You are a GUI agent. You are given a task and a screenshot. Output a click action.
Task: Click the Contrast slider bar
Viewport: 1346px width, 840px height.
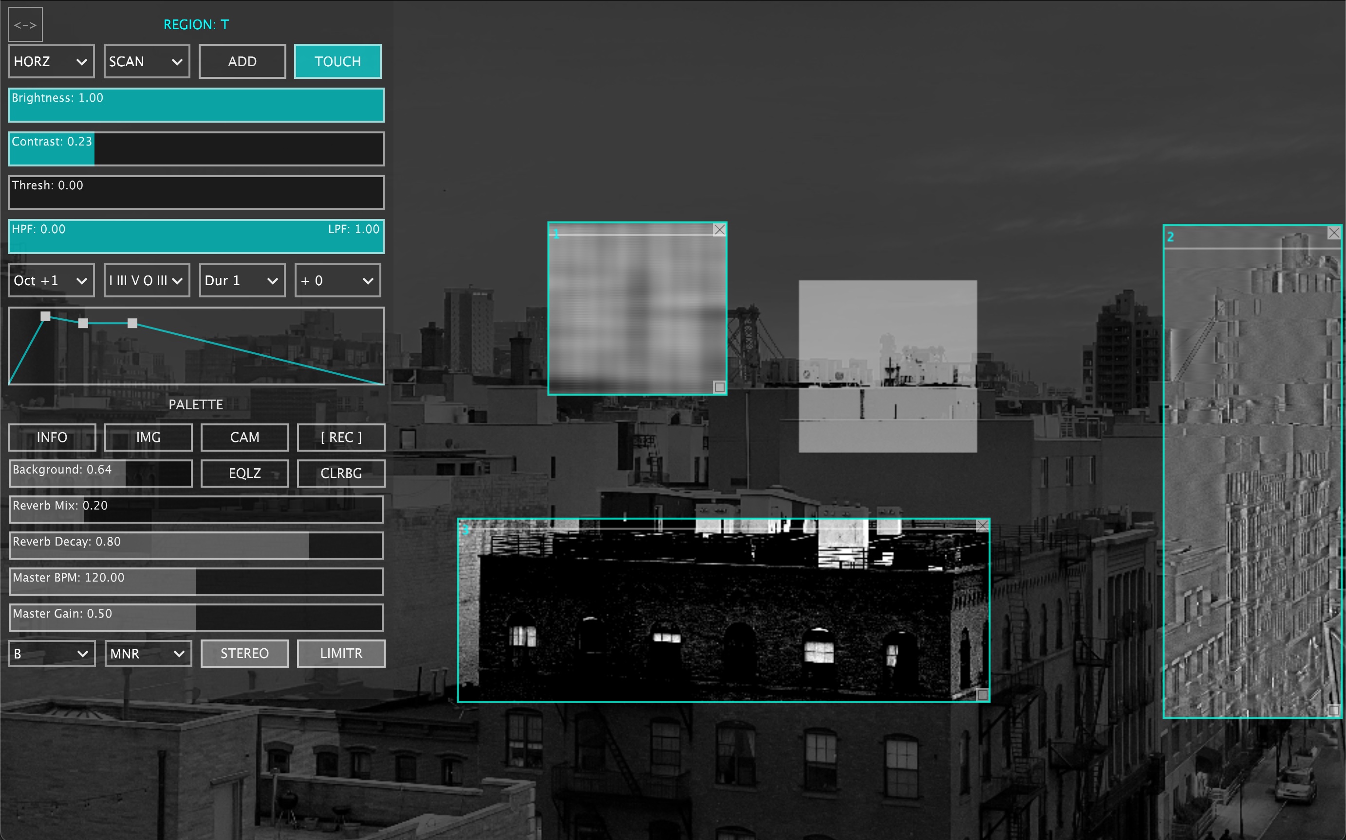(x=196, y=149)
